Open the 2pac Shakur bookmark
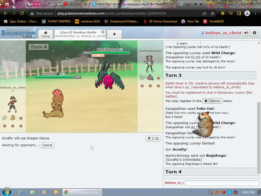The image size is (261, 196). click(21, 21)
